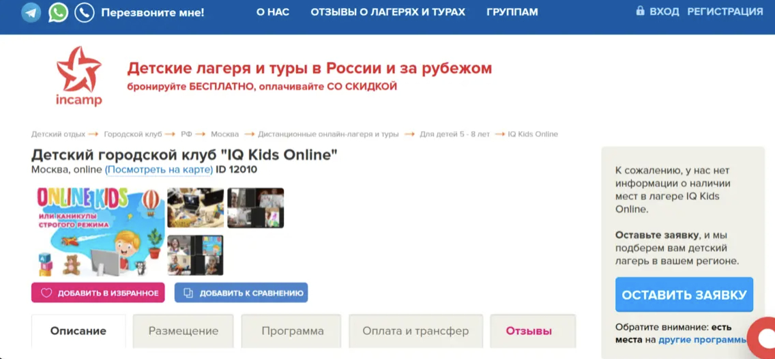
Task: Switch to the Размещение tab
Action: pyautogui.click(x=184, y=331)
